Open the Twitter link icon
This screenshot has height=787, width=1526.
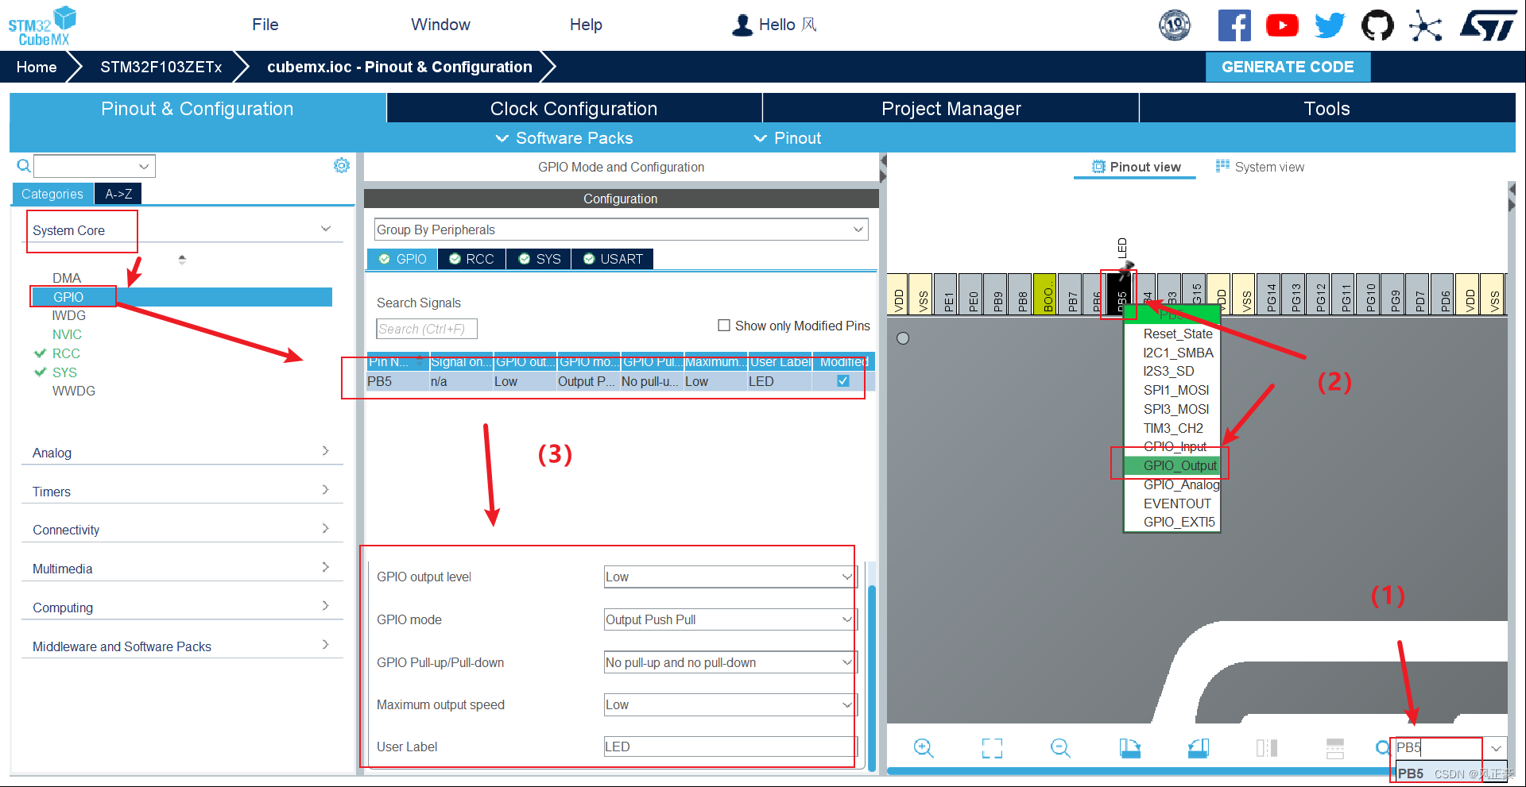pyautogui.click(x=1330, y=25)
